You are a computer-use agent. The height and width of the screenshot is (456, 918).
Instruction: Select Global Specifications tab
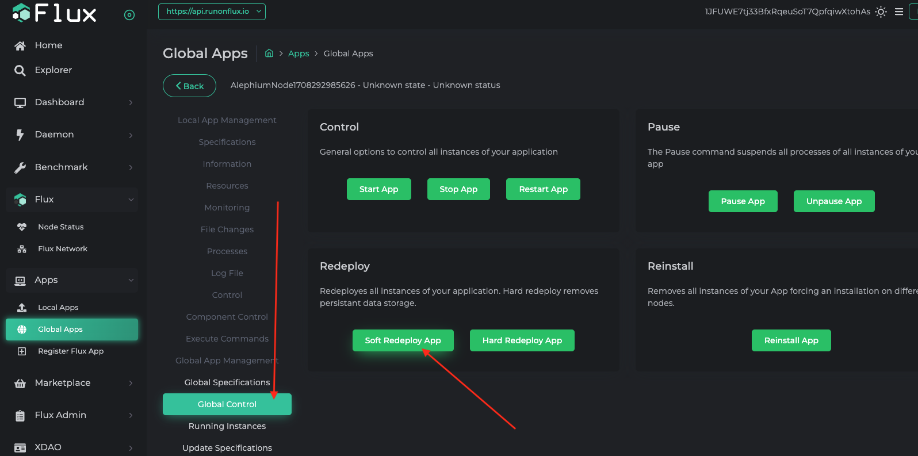pos(227,382)
